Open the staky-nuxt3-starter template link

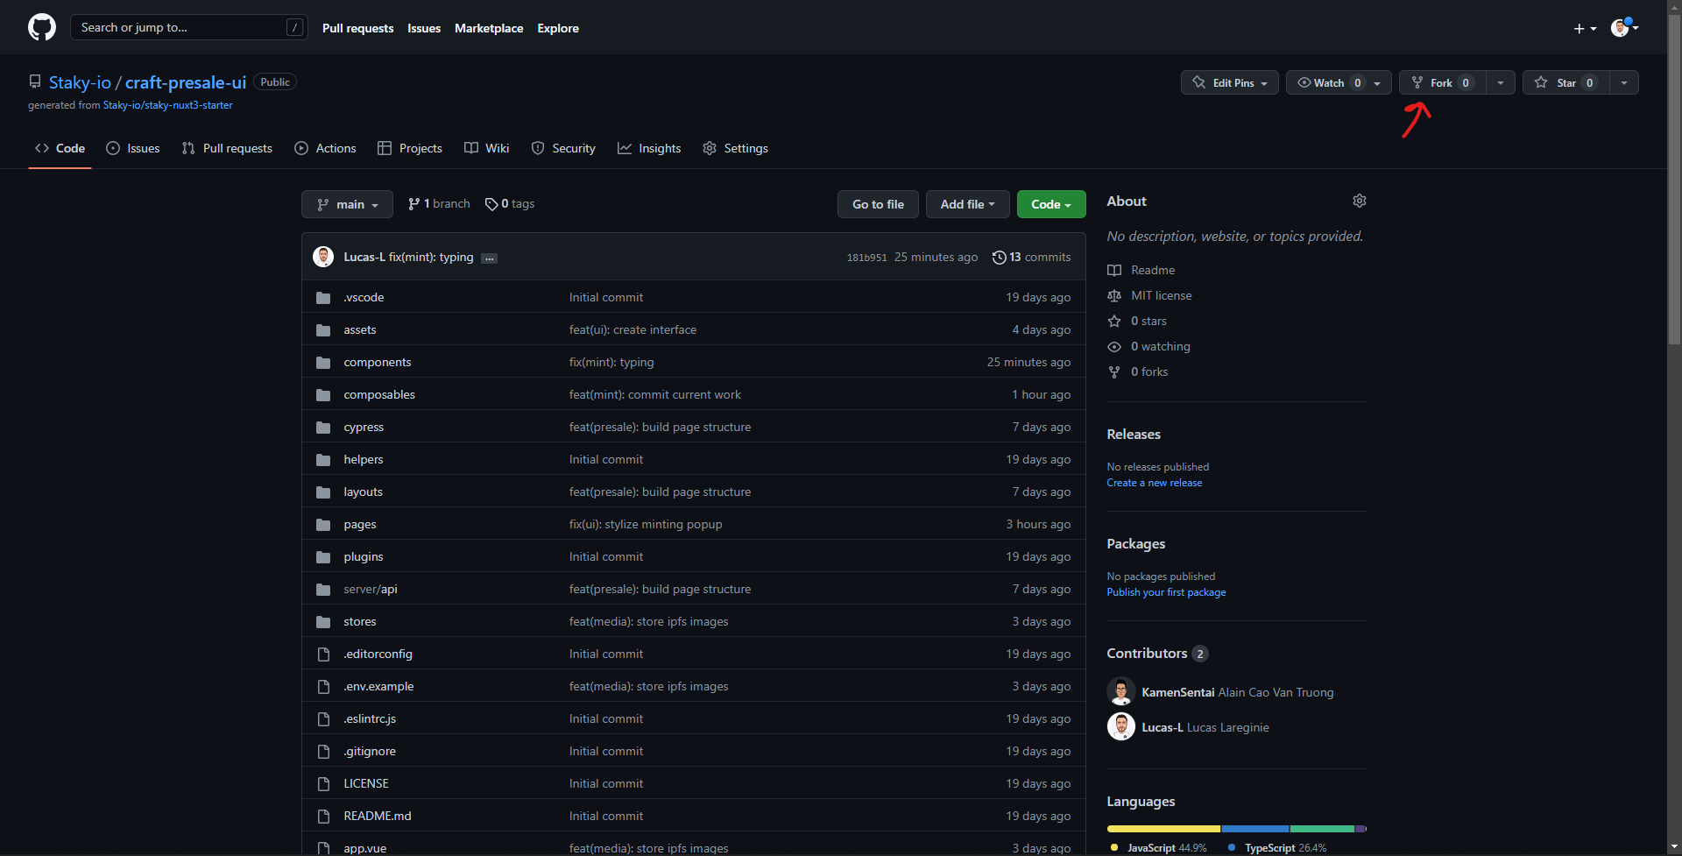pos(167,105)
